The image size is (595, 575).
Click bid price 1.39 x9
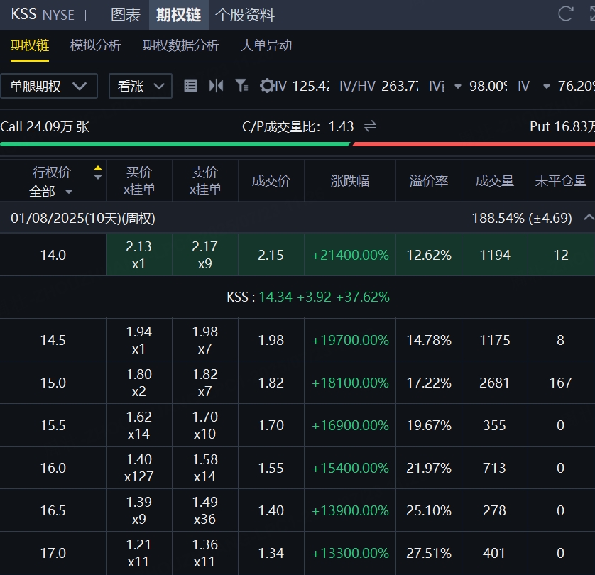(x=139, y=510)
